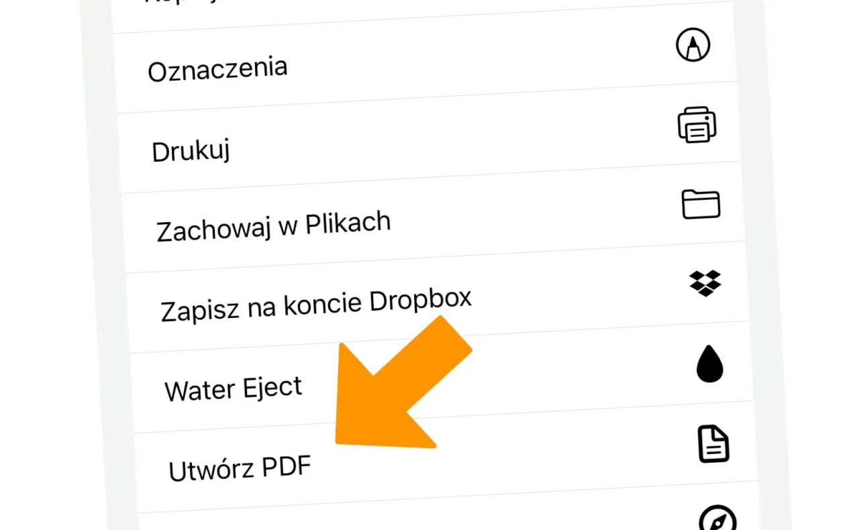This screenshot has height=530, width=859.
Task: Tap the water droplet icon for Water Eject
Action: point(709,365)
